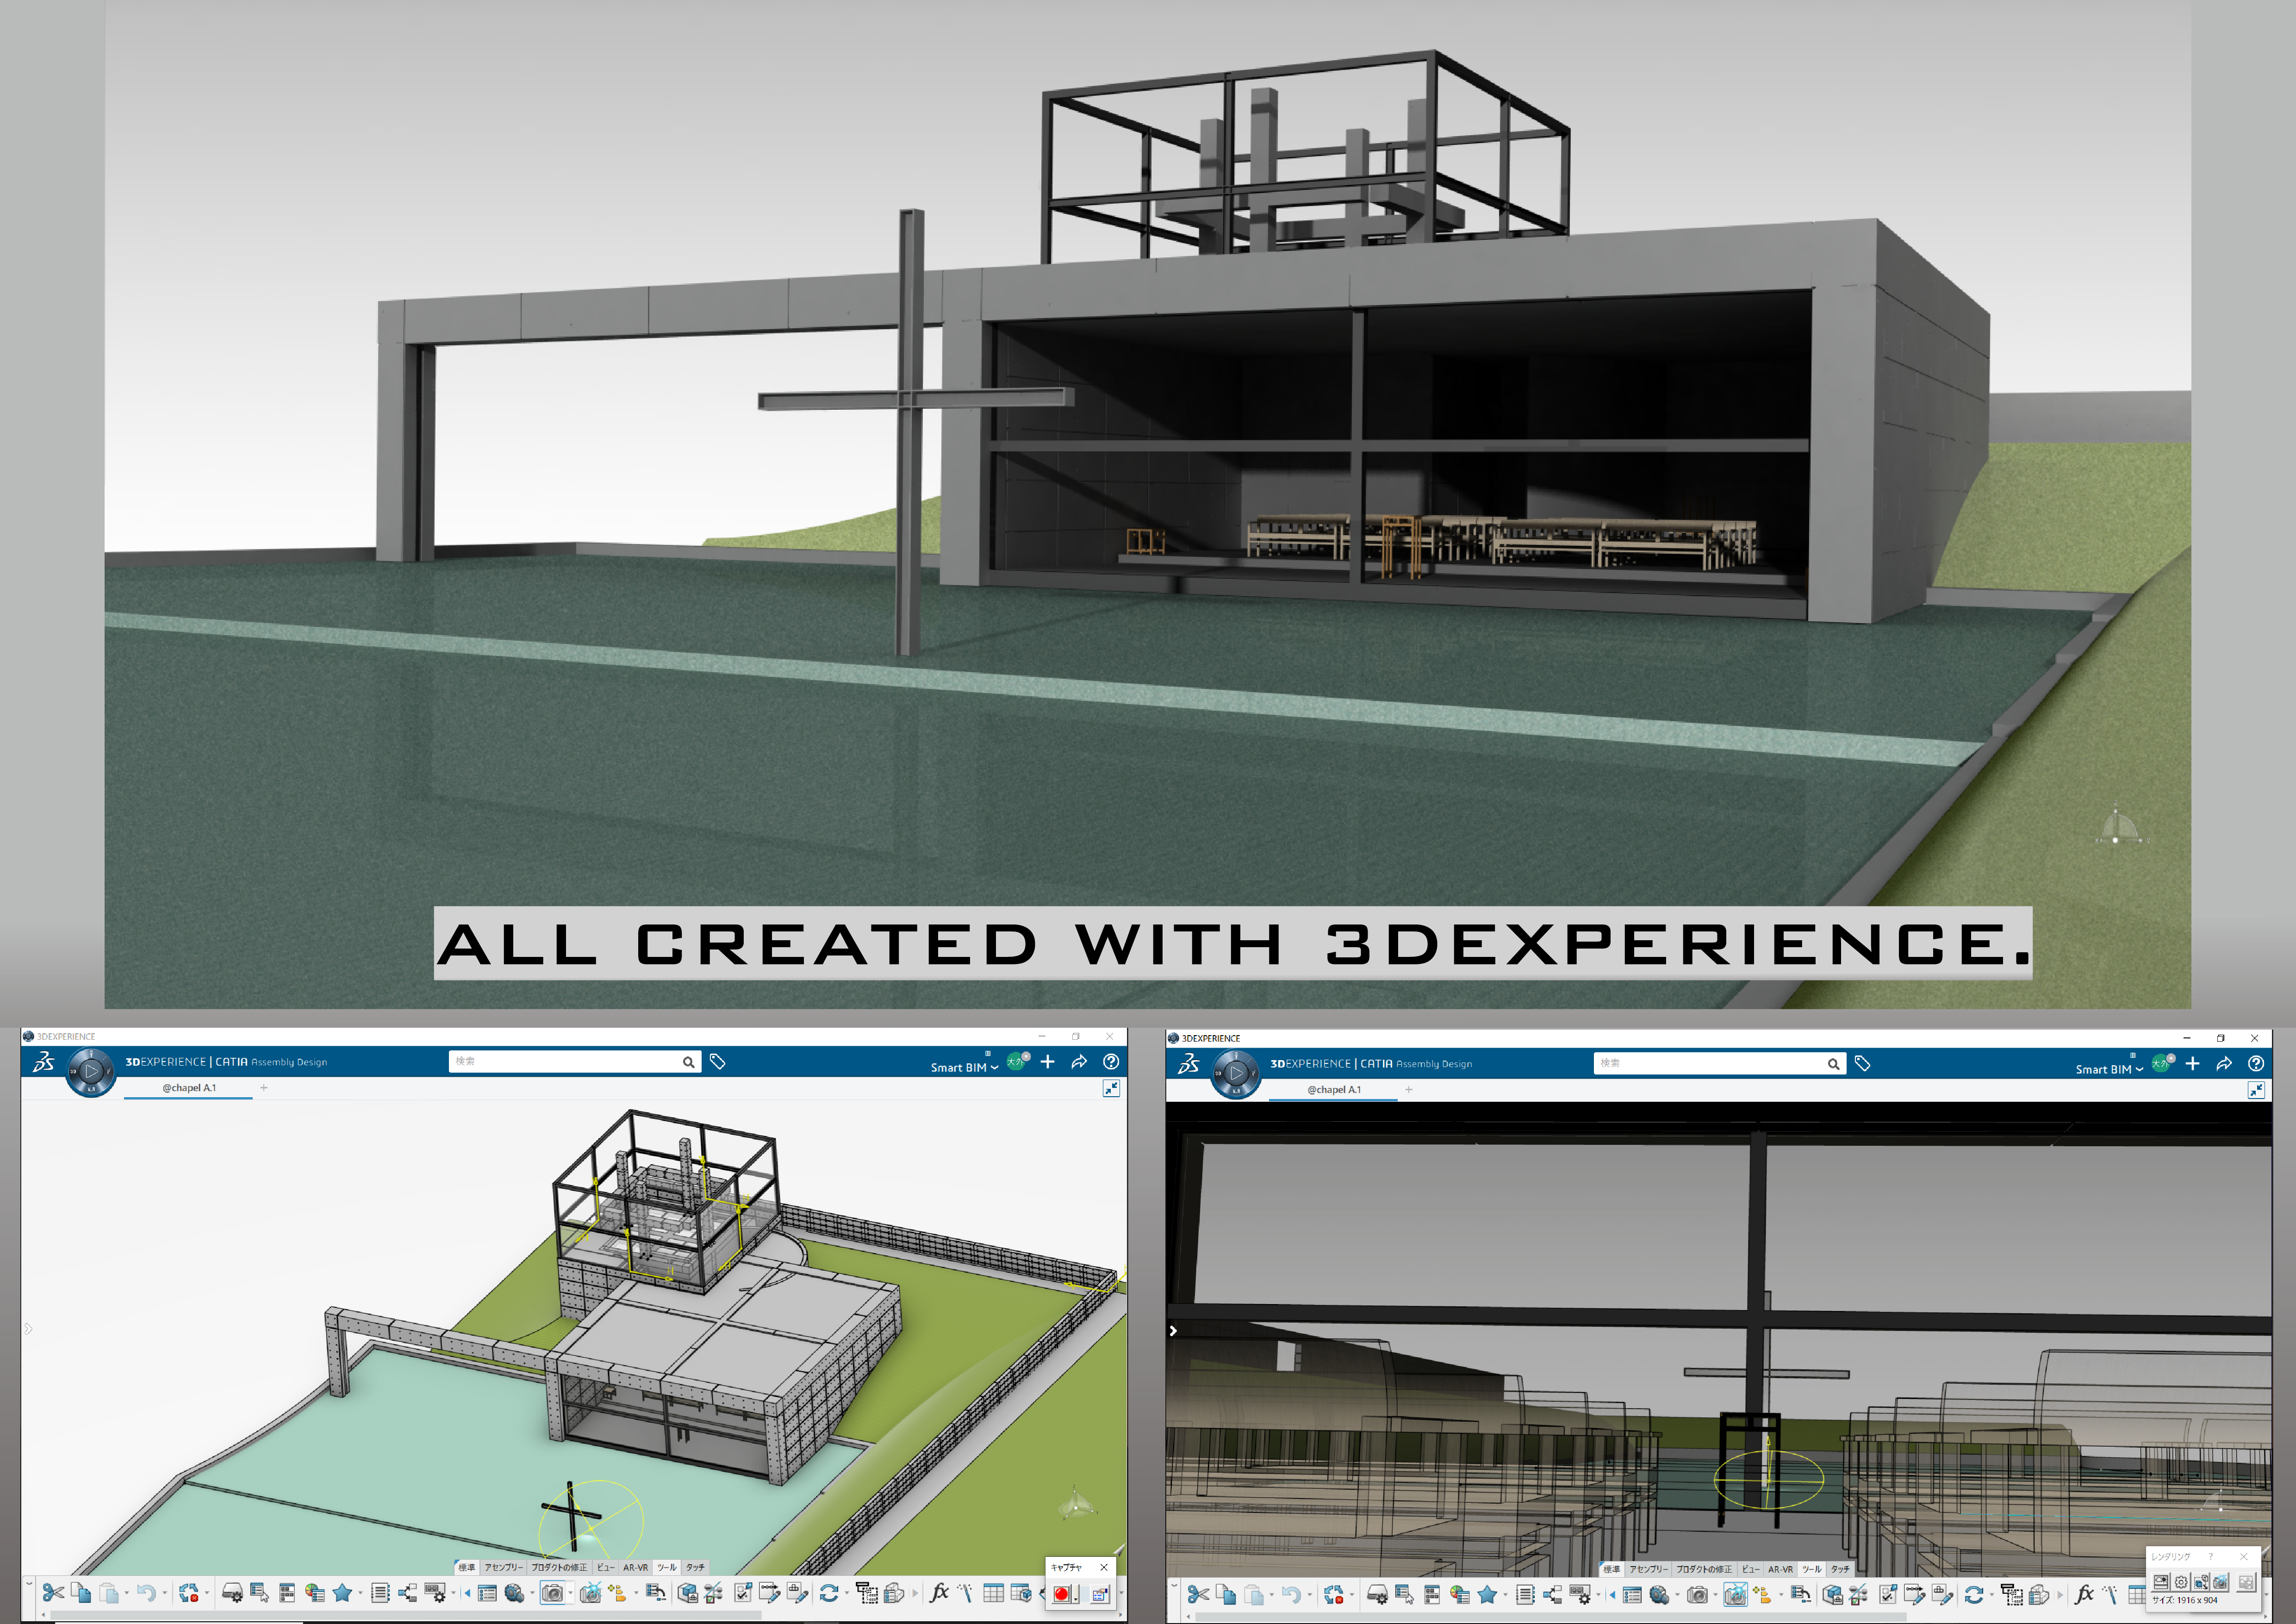Expand the side panel arrow in right window

[x=1173, y=1331]
